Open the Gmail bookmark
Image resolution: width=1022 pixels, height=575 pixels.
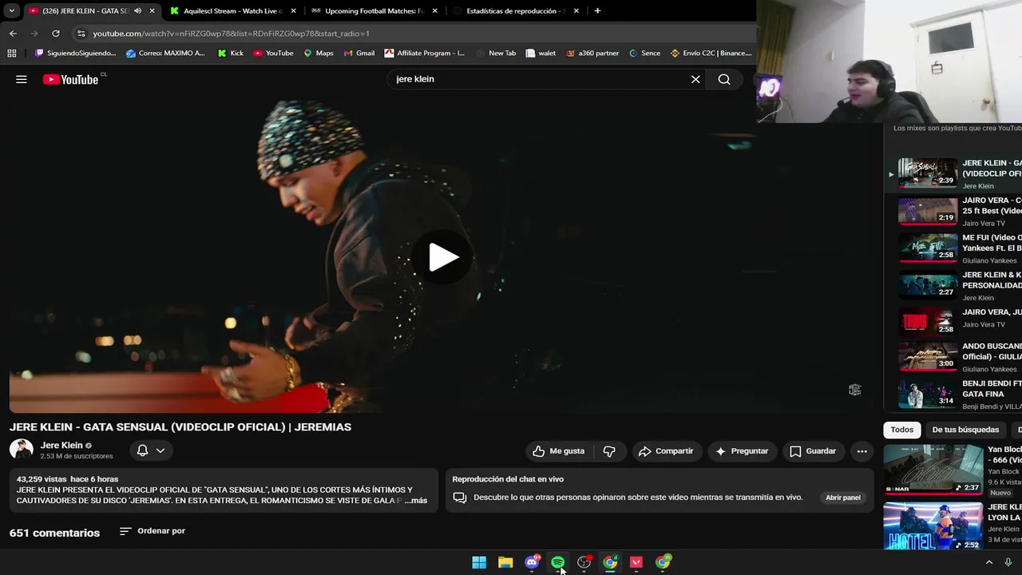click(359, 54)
